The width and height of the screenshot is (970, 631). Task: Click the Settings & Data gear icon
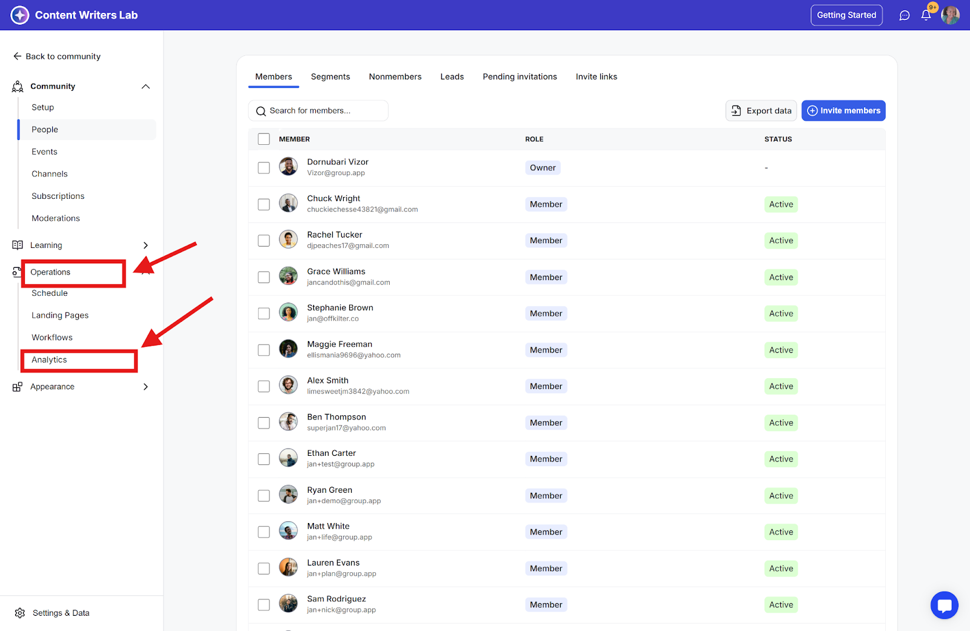coord(20,613)
